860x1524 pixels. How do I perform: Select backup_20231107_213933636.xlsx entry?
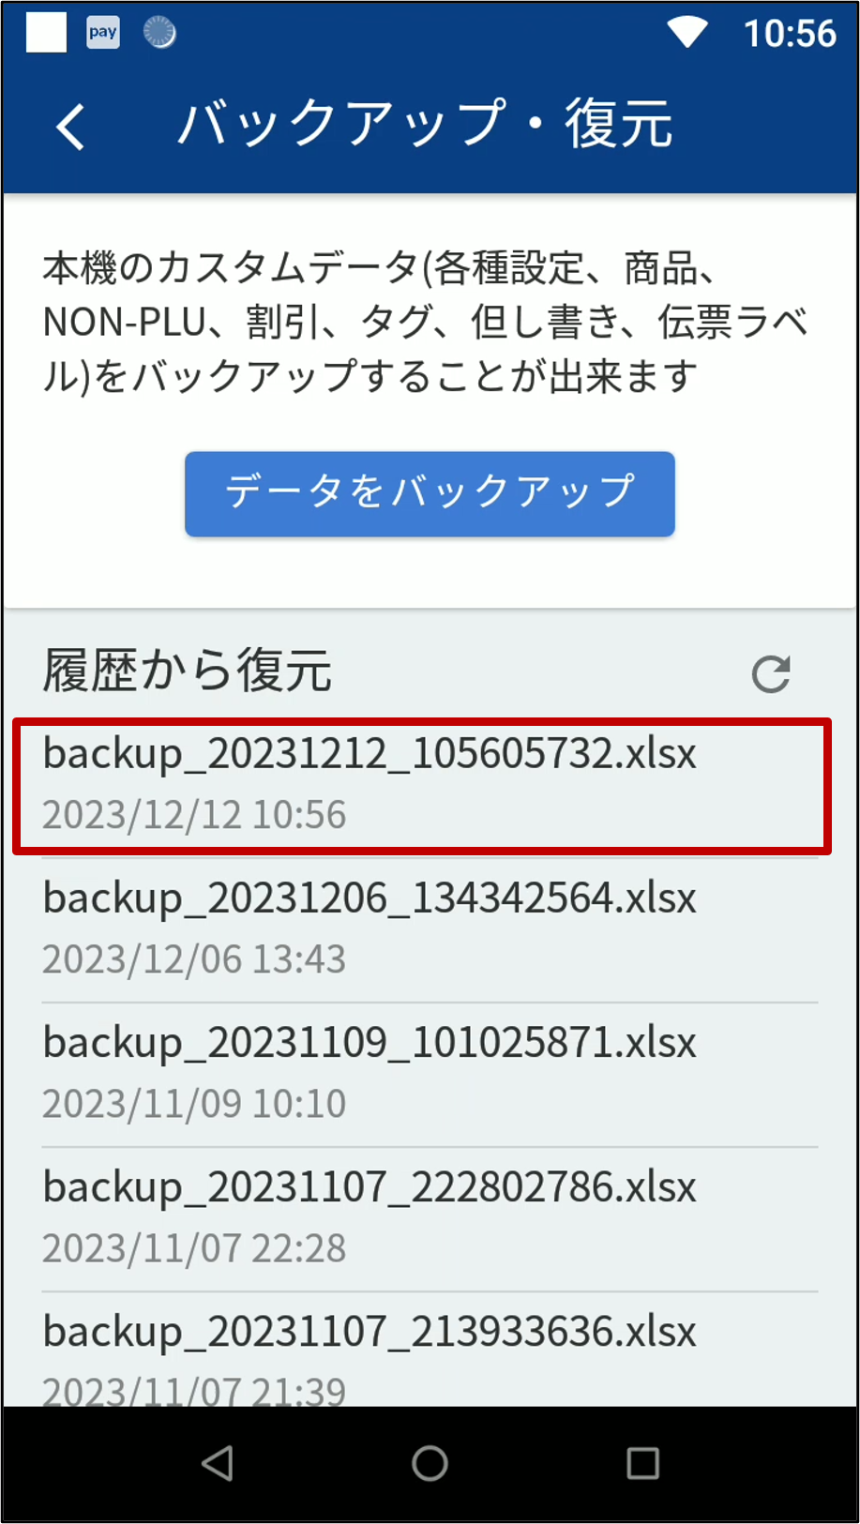pyautogui.click(x=430, y=1350)
